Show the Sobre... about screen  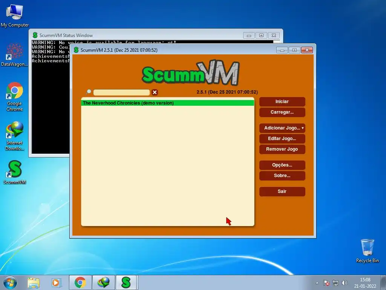[282, 176]
